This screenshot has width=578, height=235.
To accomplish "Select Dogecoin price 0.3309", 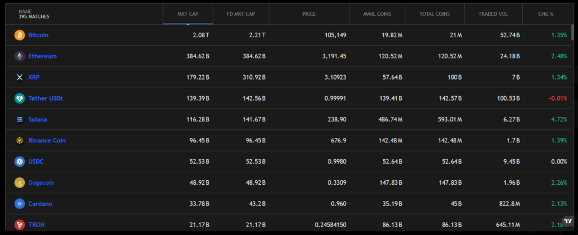I will click(x=337, y=182).
